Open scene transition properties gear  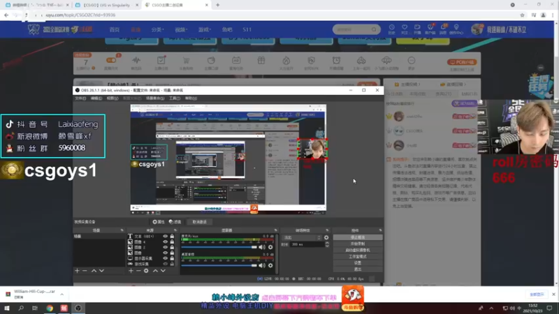click(x=326, y=237)
